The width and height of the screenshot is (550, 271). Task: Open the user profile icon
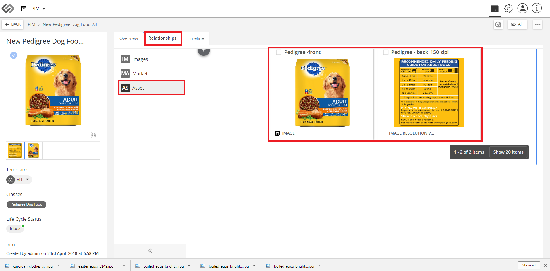[x=522, y=8]
